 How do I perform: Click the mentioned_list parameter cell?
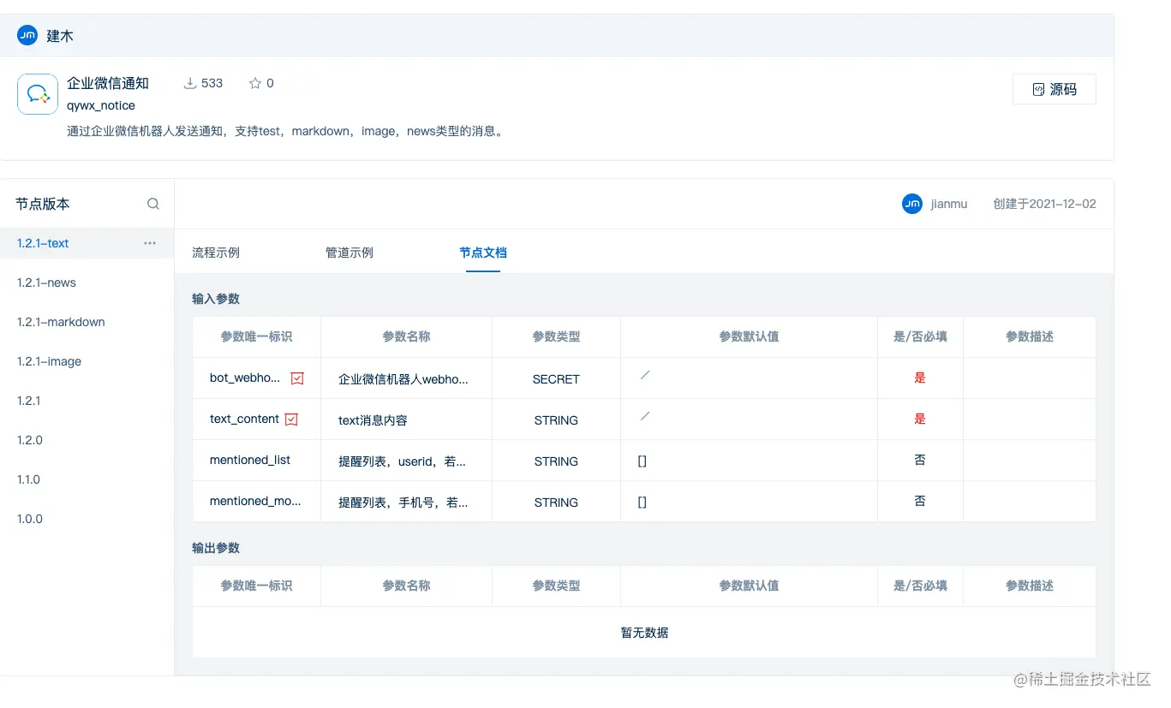click(x=256, y=461)
